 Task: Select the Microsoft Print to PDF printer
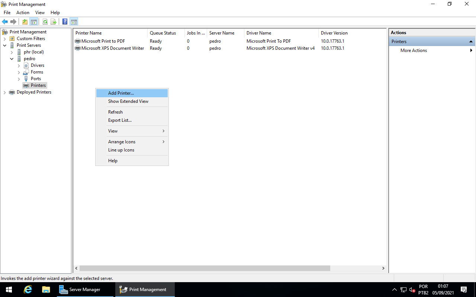coord(103,41)
